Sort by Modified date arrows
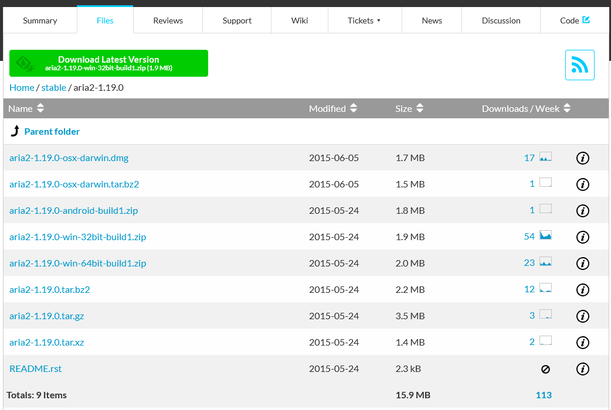This screenshot has height=410, width=611. [x=353, y=108]
